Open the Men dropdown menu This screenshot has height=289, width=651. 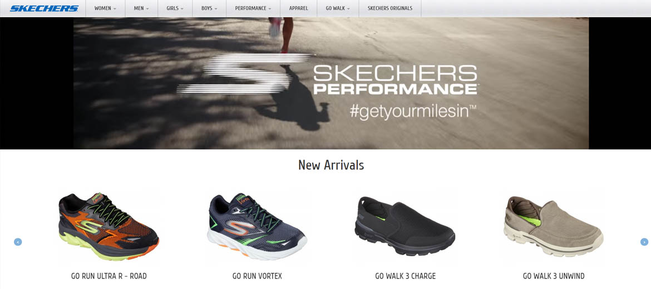[141, 8]
